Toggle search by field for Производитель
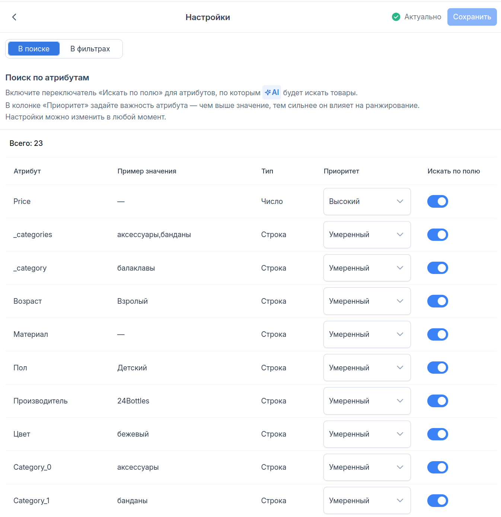Viewport: 501px width, 517px height. (438, 401)
